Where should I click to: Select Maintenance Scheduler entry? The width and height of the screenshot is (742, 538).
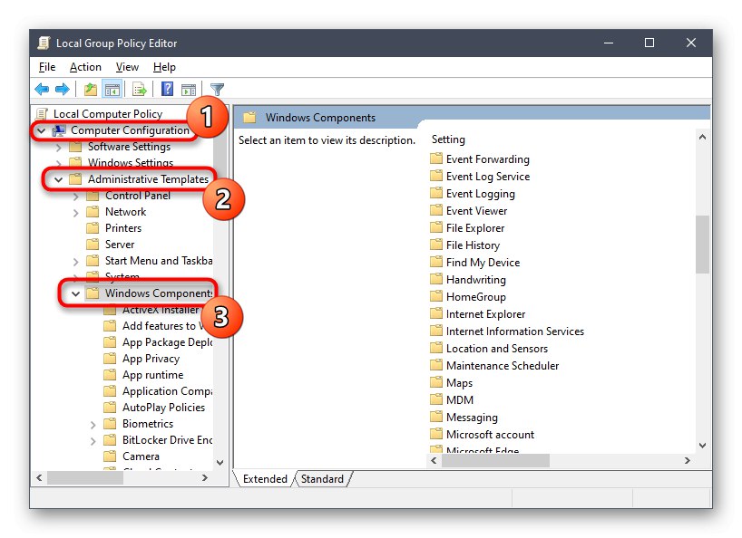[x=503, y=365]
